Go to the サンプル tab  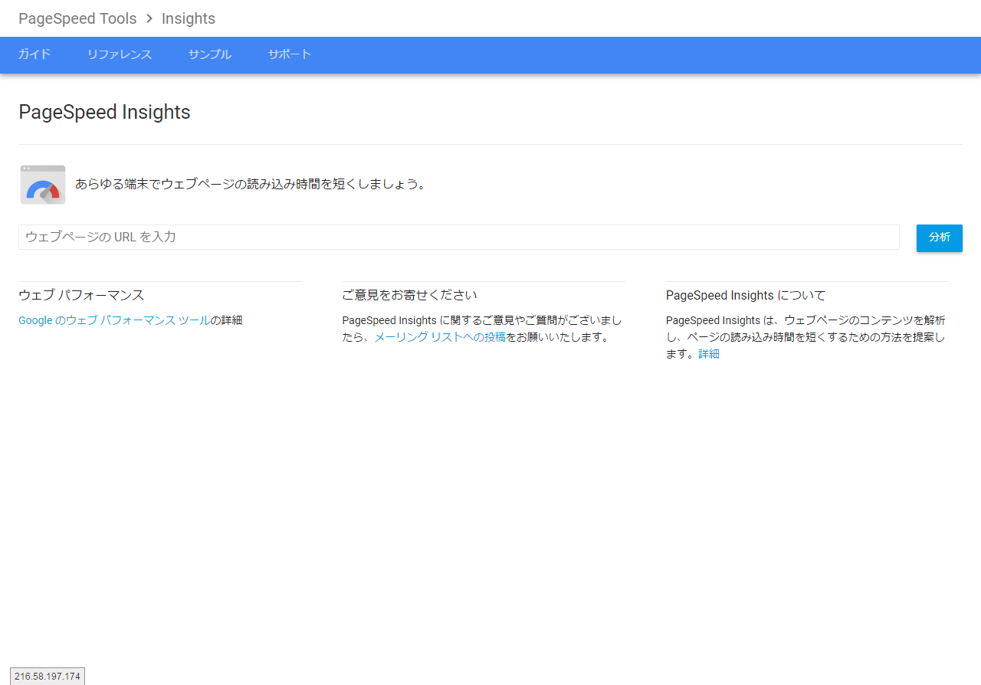[210, 54]
